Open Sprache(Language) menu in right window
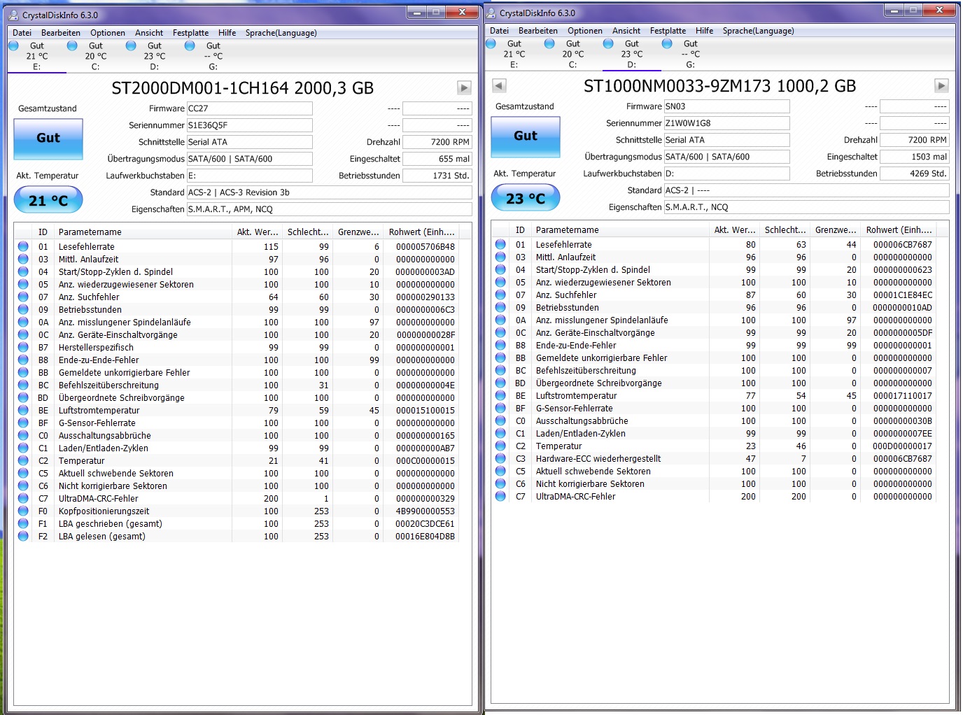Viewport: 963px width, 715px height. click(758, 31)
